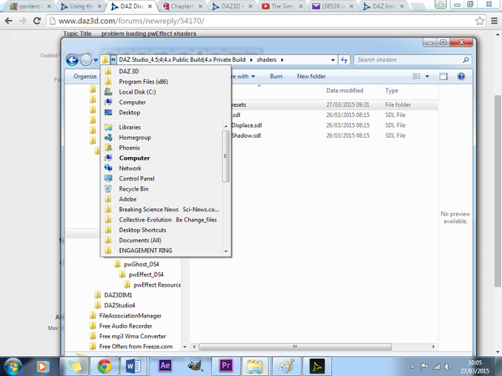
Task: Open Premiere Pro from the taskbar
Action: pos(226,366)
